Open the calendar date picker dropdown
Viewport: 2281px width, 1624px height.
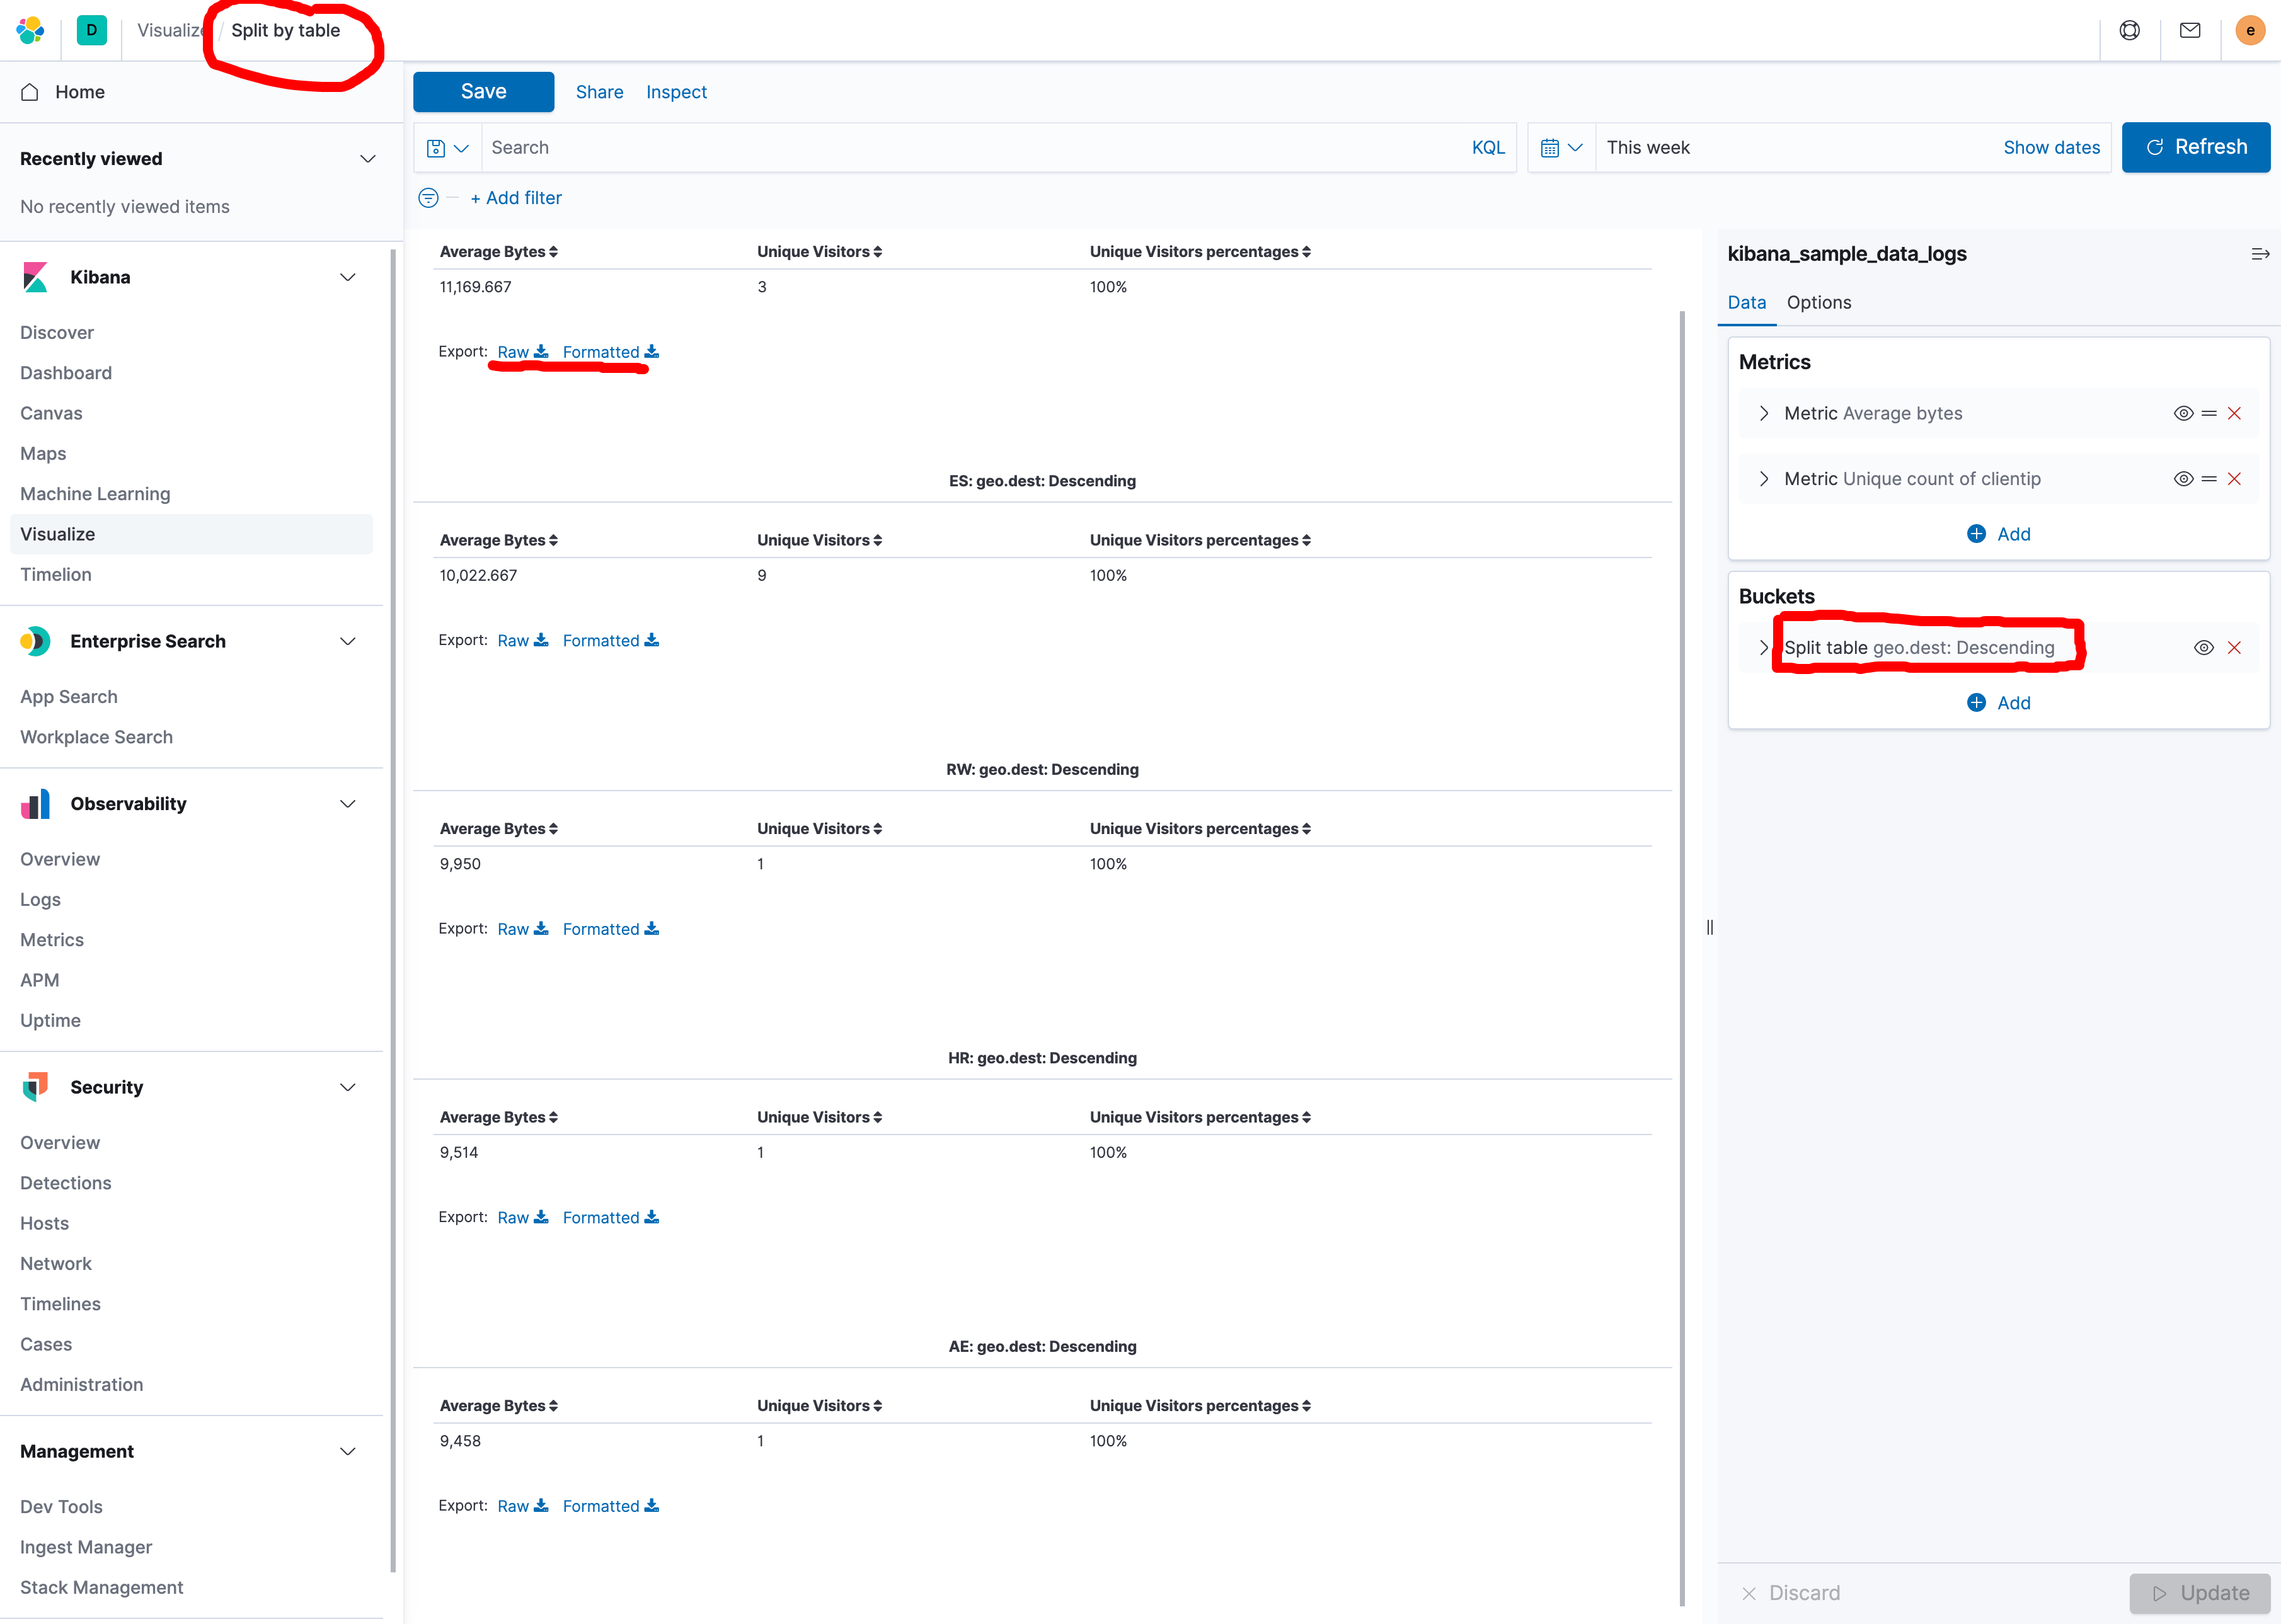click(1560, 147)
